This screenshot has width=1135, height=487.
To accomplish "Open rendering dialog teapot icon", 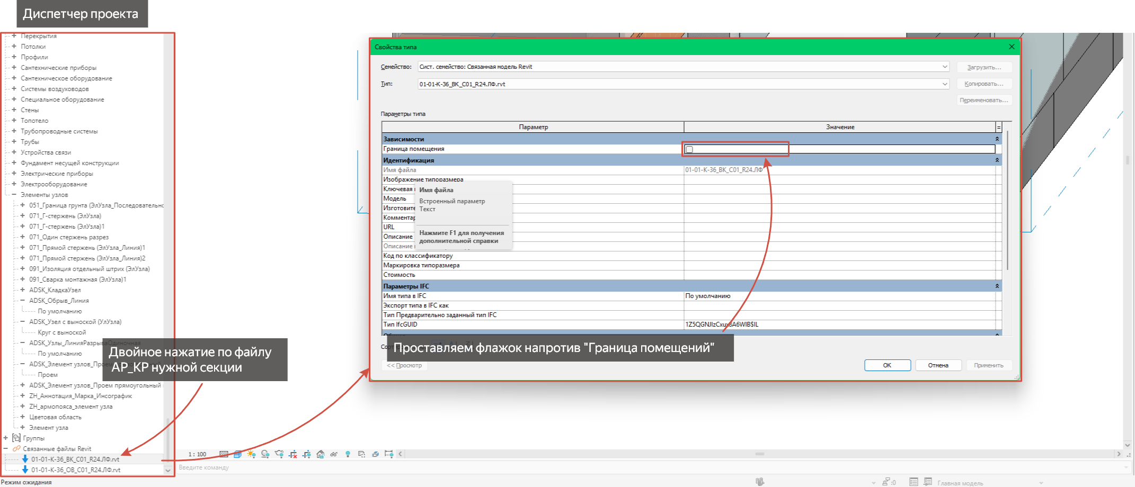I will [279, 454].
